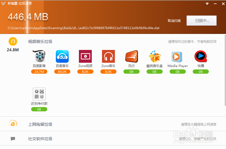Open the title bar dropdown menu arrow
This screenshot has width=226, height=149.
[x=207, y=4]
